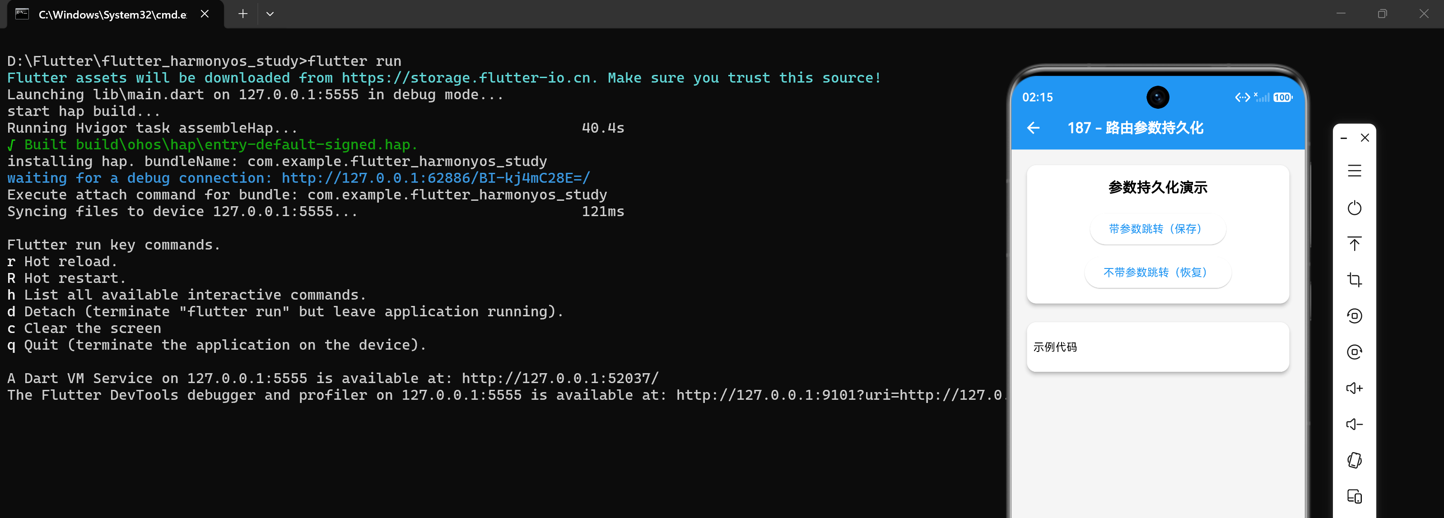Tap the 不带参数跳转（恢复）button
The image size is (1444, 518).
1158,273
